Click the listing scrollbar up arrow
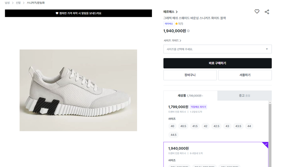 click(x=270, y=102)
